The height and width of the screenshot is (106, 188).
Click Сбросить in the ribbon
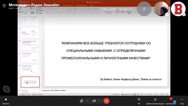click(40, 11)
